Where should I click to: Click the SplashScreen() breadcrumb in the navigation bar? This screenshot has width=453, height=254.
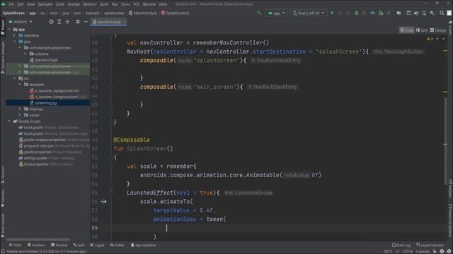tap(175, 13)
